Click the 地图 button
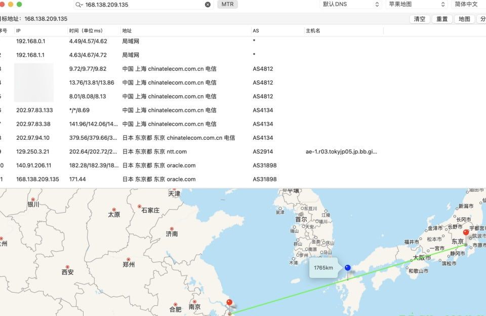This screenshot has width=486, height=316. pyautogui.click(x=464, y=19)
